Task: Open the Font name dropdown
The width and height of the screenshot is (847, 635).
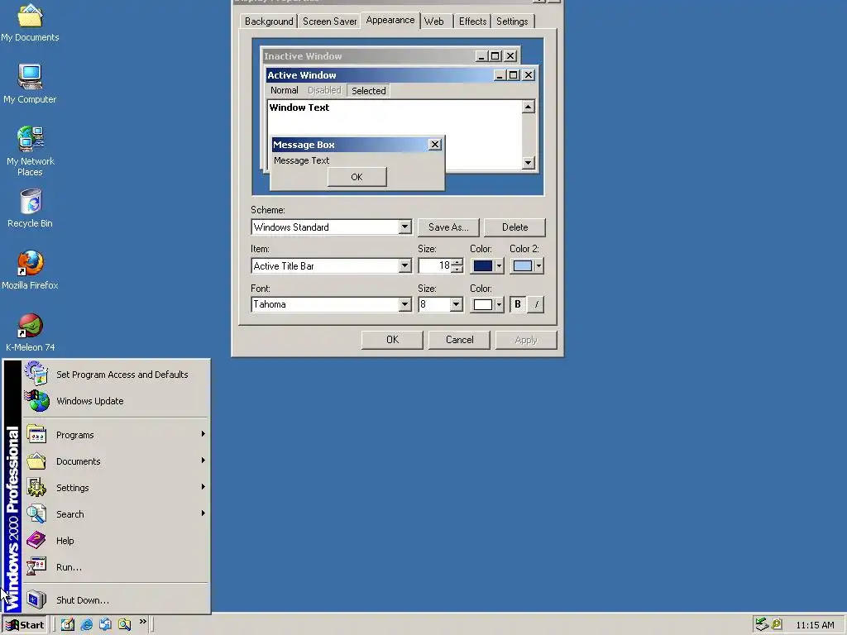Action: tap(404, 304)
